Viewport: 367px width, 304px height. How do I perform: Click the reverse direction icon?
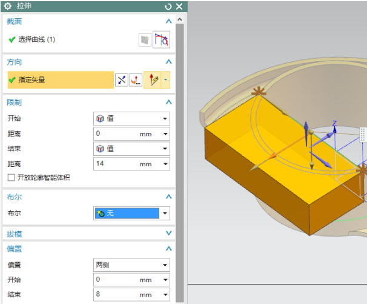(122, 80)
